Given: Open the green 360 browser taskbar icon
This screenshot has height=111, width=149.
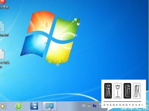Looking at the screenshot, I should click(x=19, y=106).
